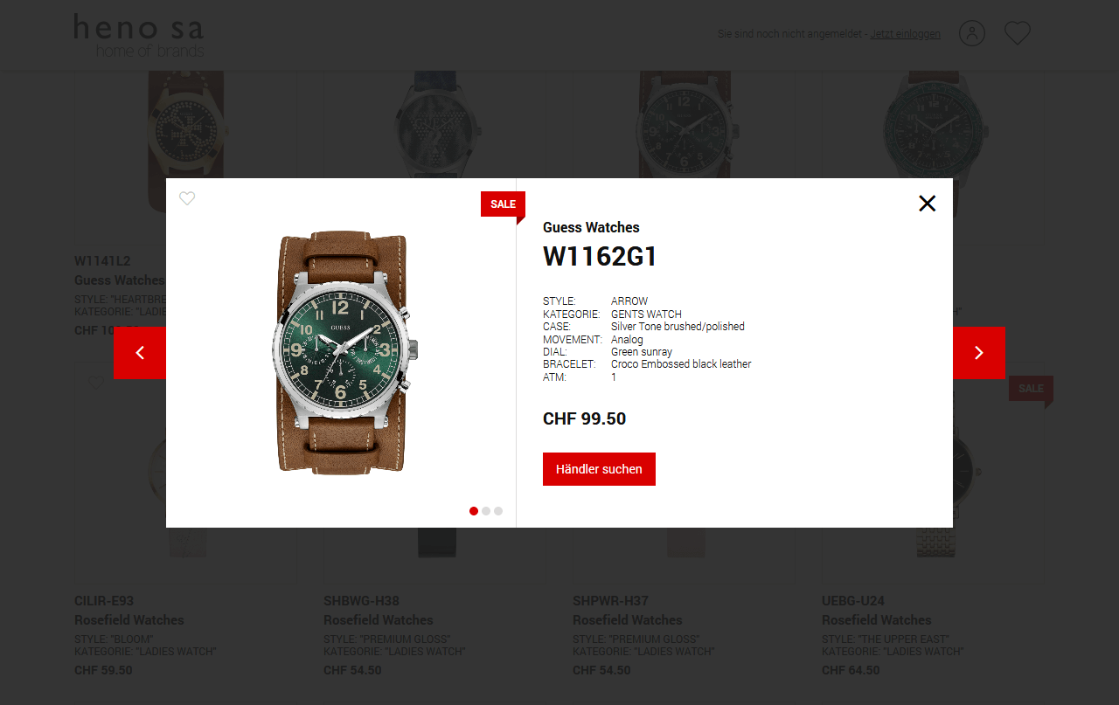The height and width of the screenshot is (705, 1119).
Task: Open the CILIR-E93 Rosefield product
Action: (x=104, y=601)
